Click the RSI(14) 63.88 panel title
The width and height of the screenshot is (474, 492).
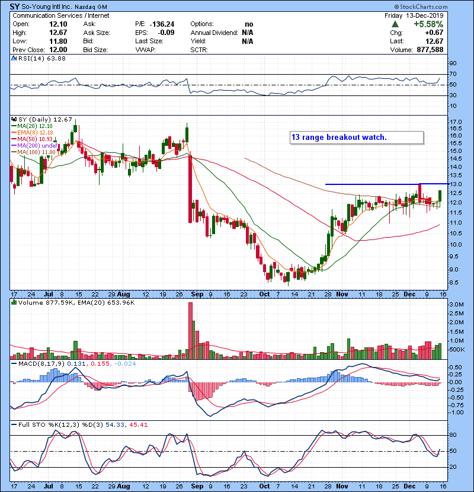(x=42, y=58)
